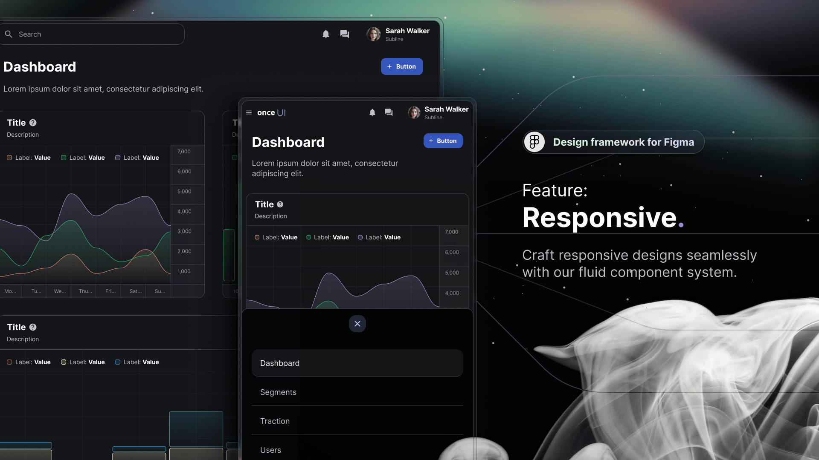The width and height of the screenshot is (819, 460).
Task: Click the Fri... axis label in desktop chart
Action: pos(110,291)
